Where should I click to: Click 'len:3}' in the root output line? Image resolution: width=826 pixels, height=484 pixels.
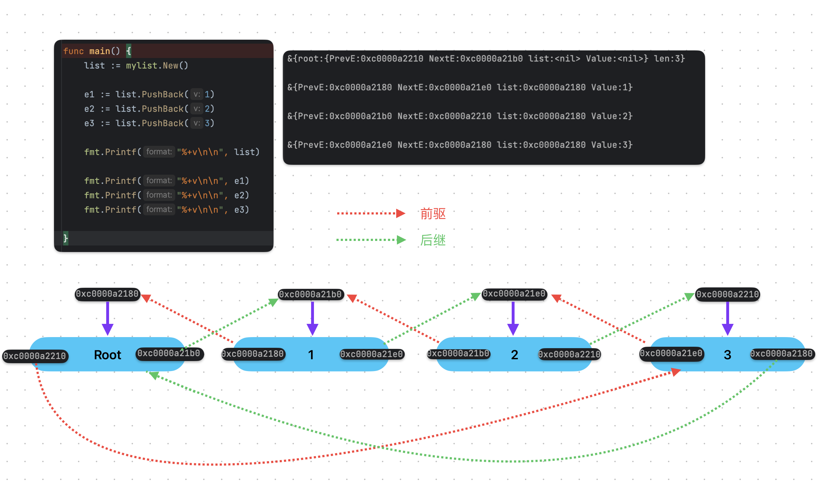point(669,59)
